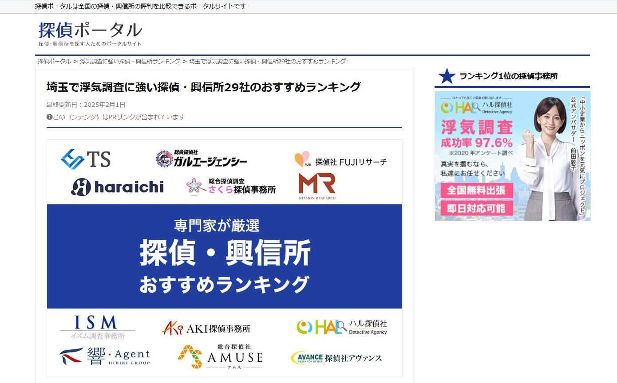Click the MR Mission Research logo
Image resolution: width=617 pixels, height=383 pixels.
(x=317, y=186)
